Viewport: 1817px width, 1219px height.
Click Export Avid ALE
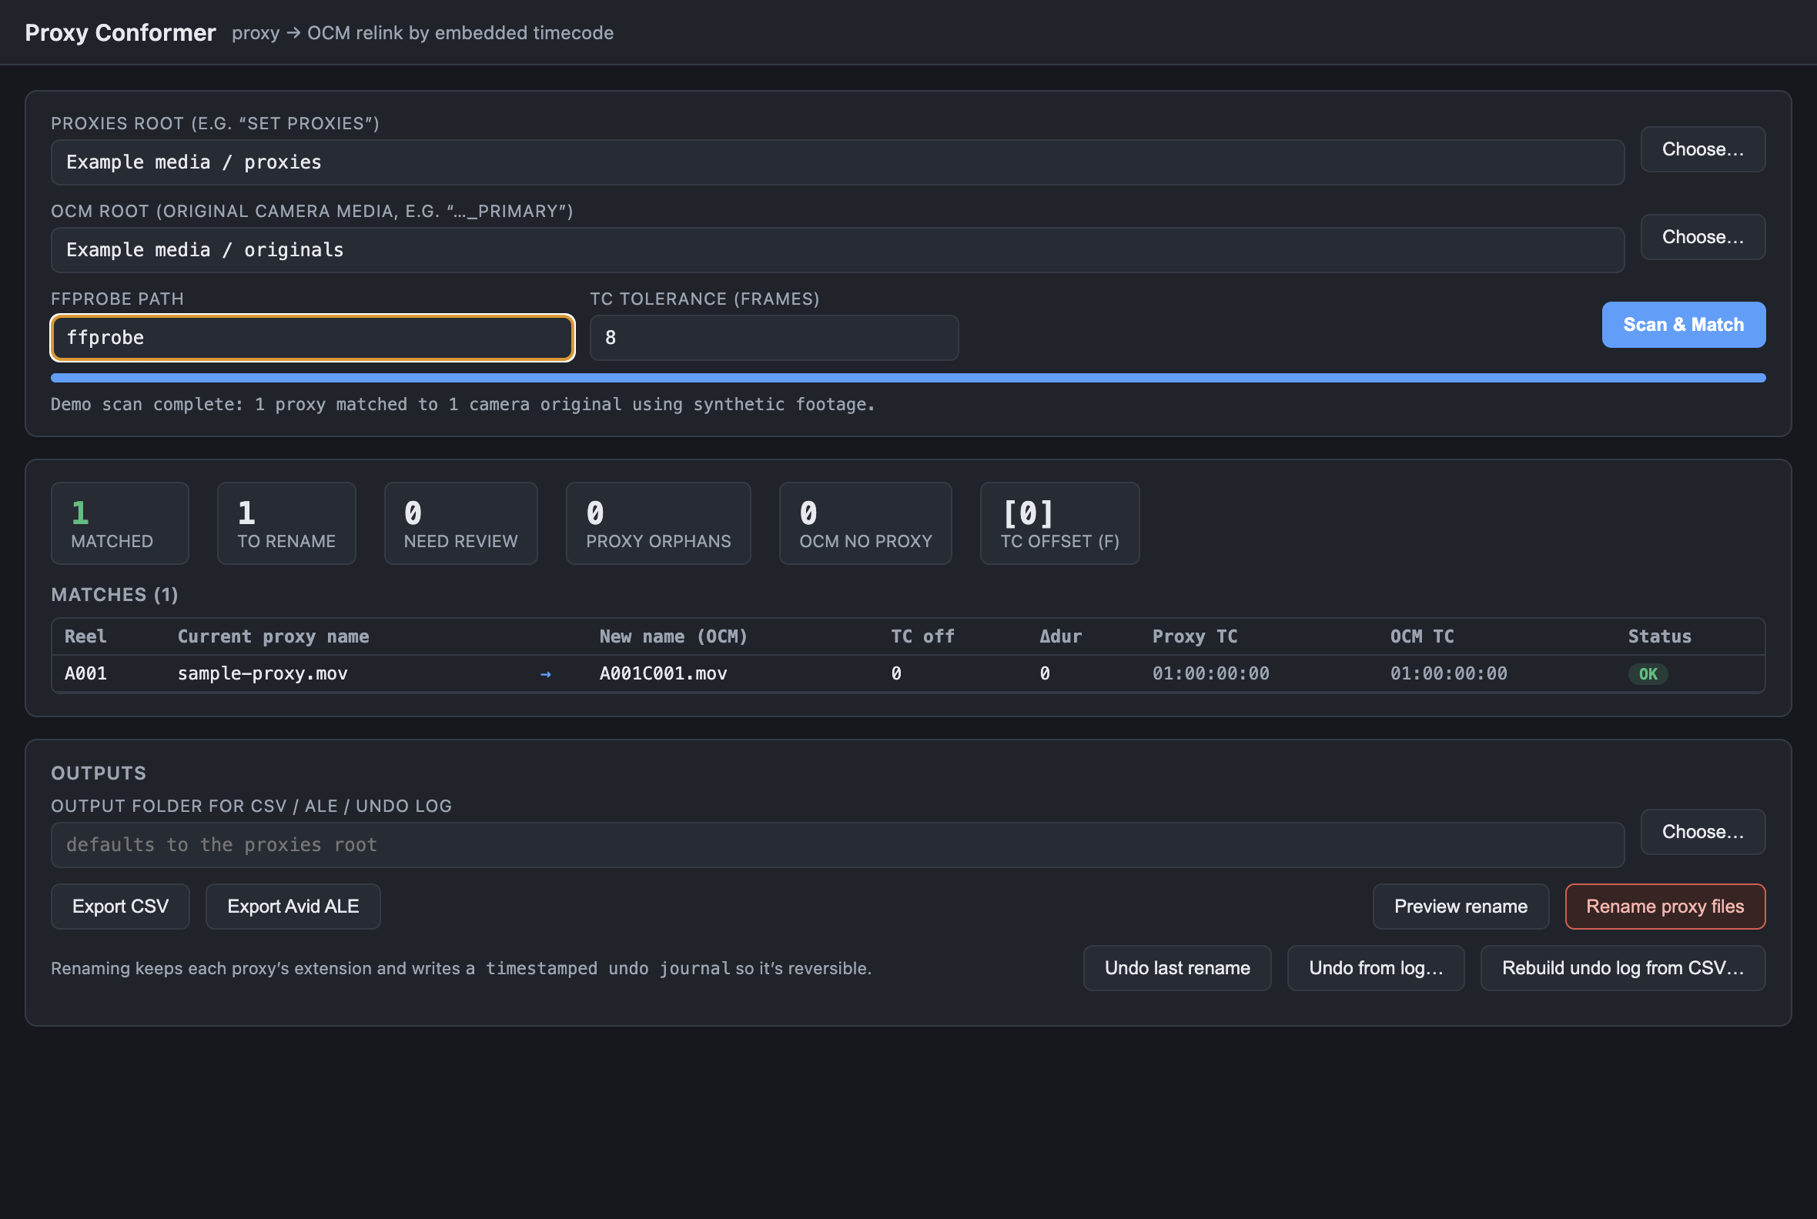point(293,907)
